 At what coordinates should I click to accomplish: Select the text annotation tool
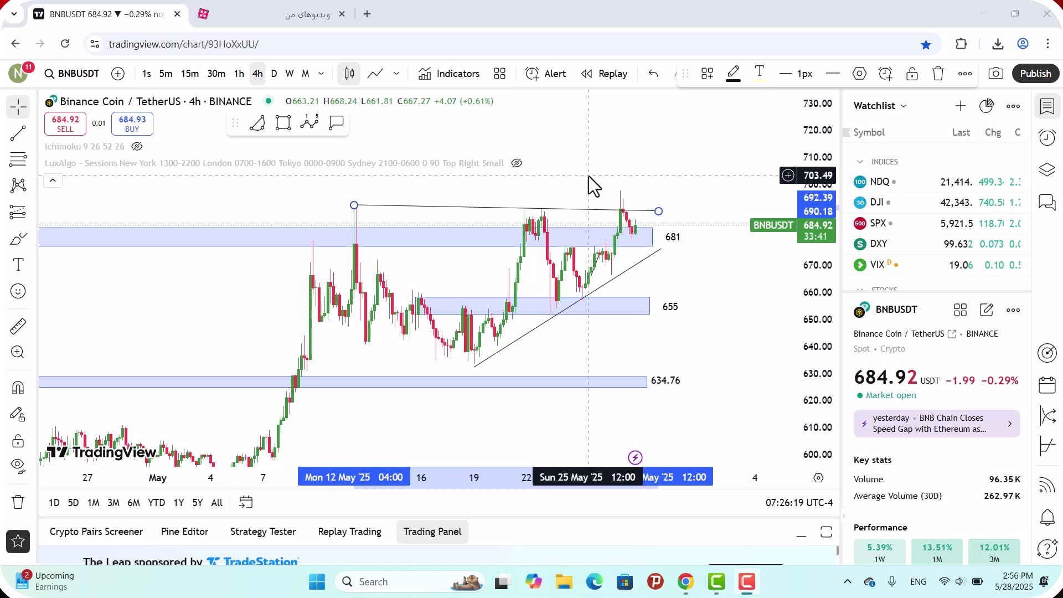(18, 265)
